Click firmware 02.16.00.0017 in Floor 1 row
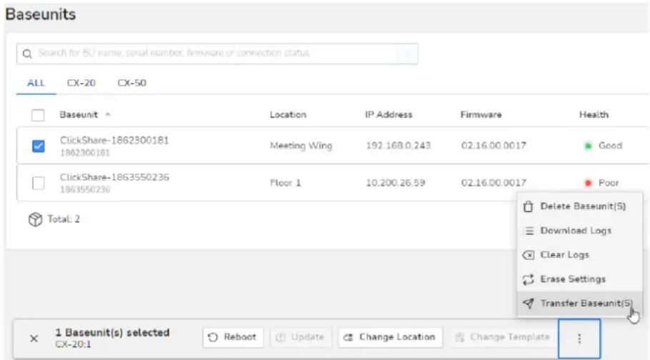Viewport: 650px width, 360px height. 494,183
